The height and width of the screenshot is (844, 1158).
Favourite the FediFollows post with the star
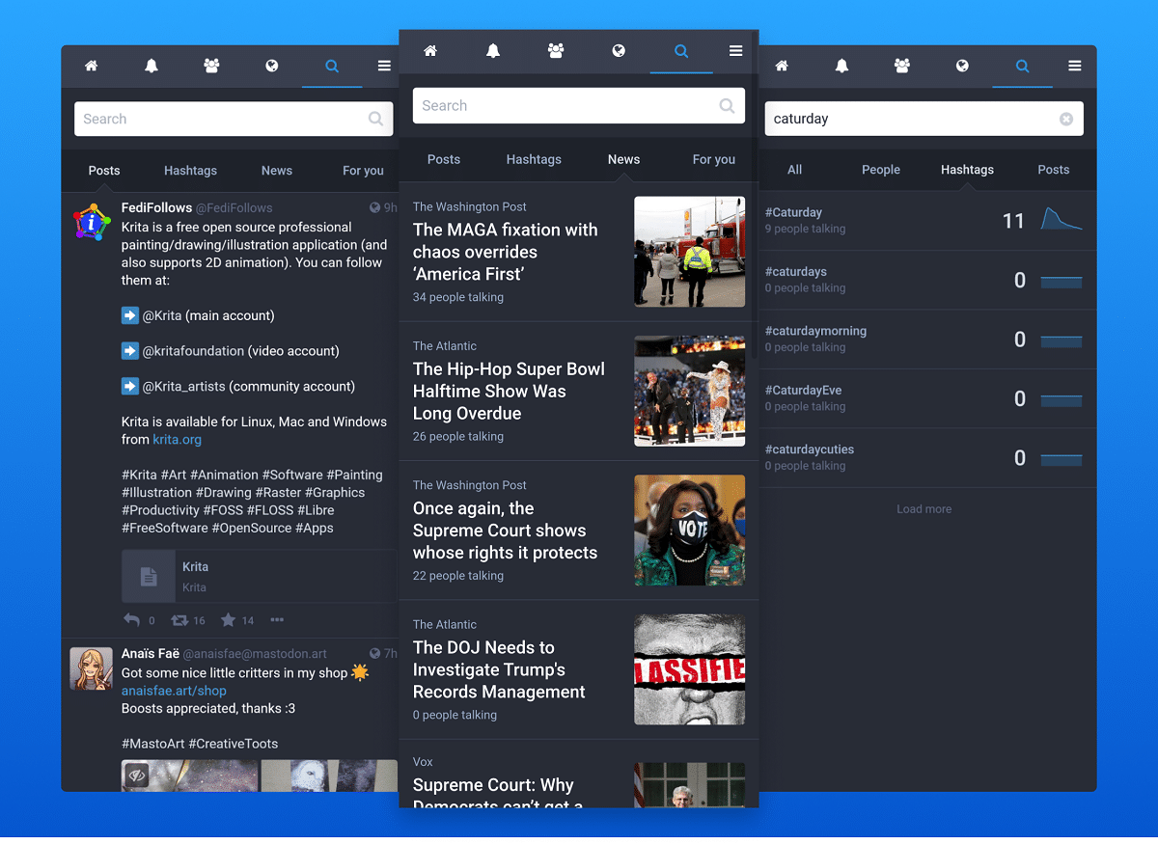coord(229,620)
